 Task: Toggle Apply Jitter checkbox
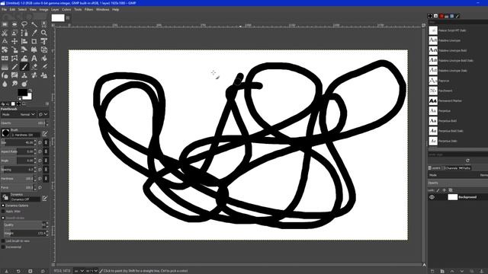click(3, 212)
